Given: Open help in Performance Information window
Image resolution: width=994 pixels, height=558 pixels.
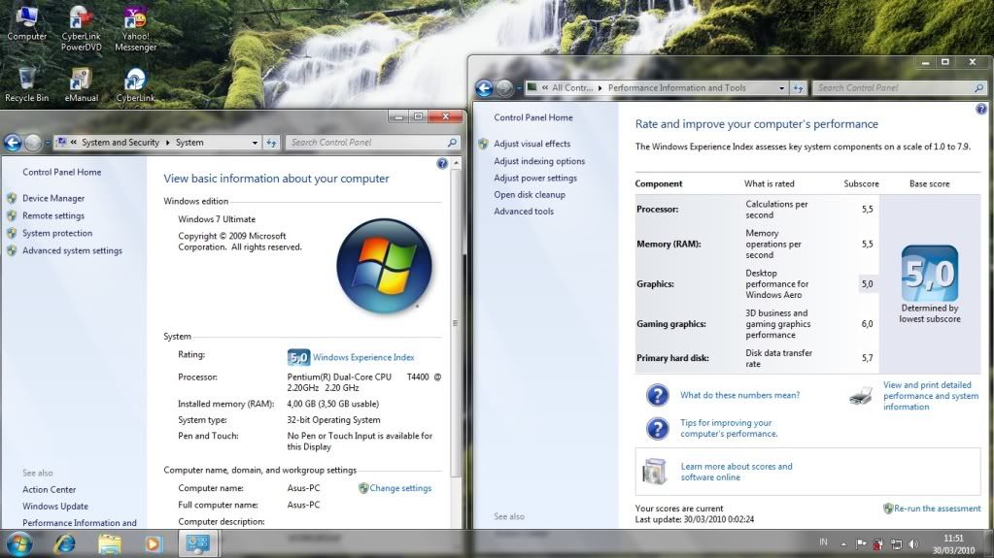Looking at the screenshot, I should tap(981, 109).
